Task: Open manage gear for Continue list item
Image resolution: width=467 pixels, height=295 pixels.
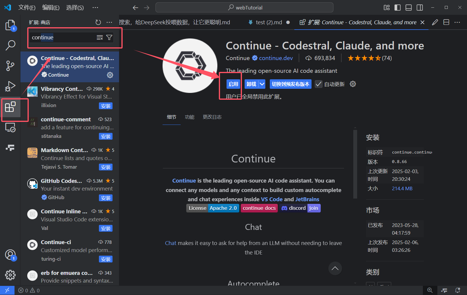Action: [110, 75]
